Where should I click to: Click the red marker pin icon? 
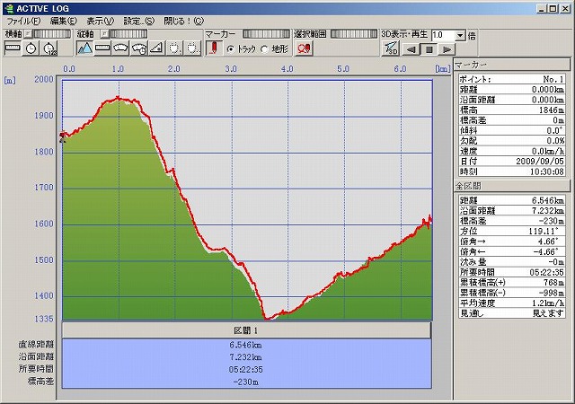point(214,48)
